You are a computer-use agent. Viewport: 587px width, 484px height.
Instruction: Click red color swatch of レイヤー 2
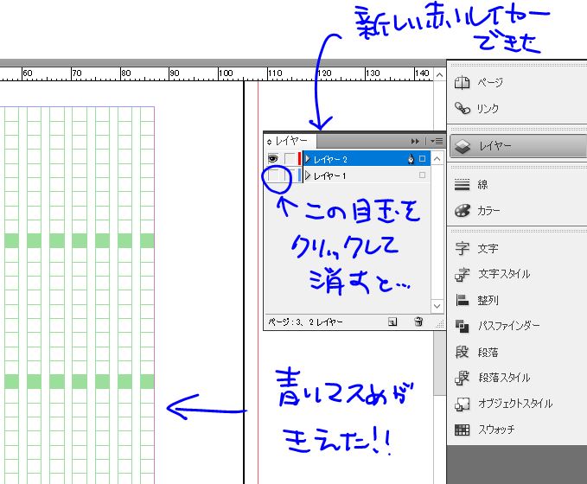coord(299,159)
